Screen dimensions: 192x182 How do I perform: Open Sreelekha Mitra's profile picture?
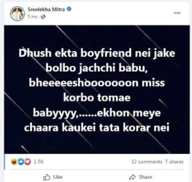(18, 13)
